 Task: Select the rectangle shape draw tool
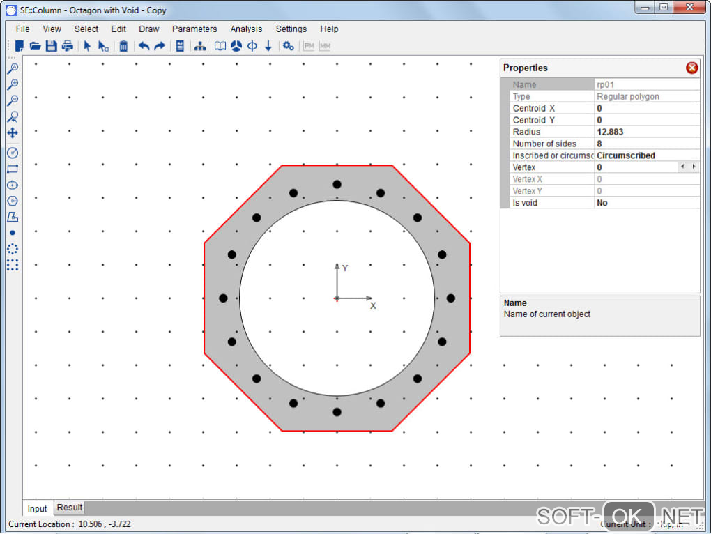13,169
